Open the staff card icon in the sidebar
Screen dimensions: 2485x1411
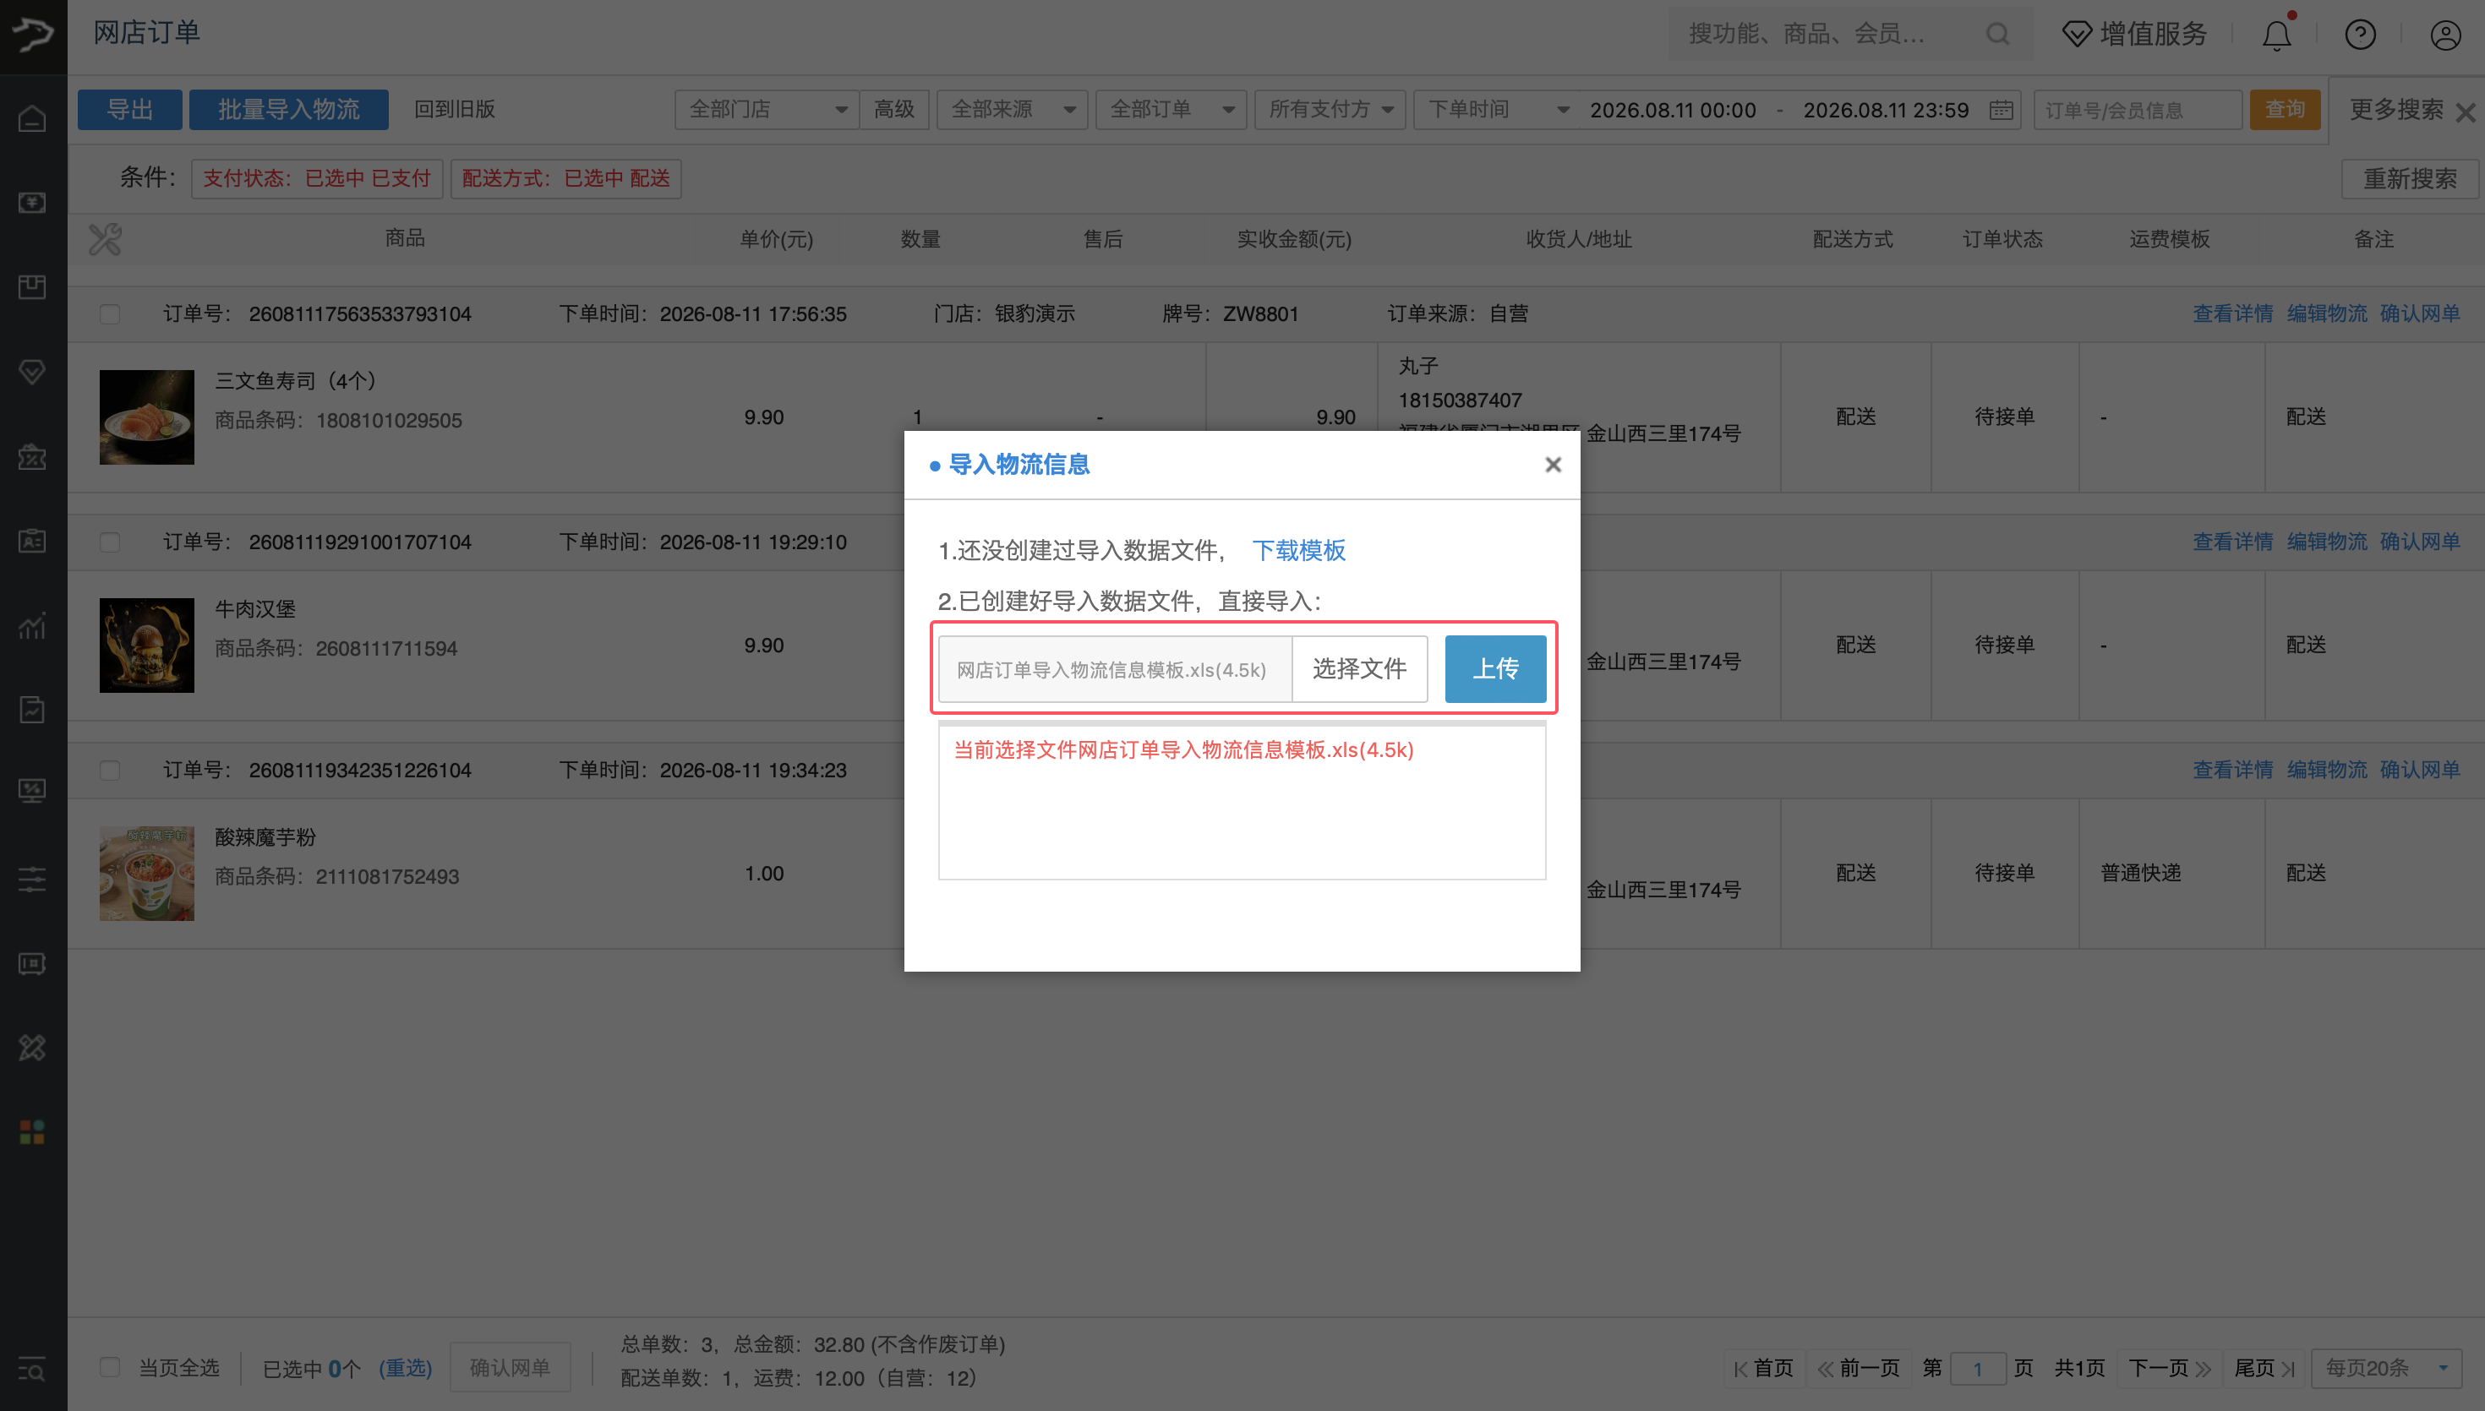[x=32, y=541]
